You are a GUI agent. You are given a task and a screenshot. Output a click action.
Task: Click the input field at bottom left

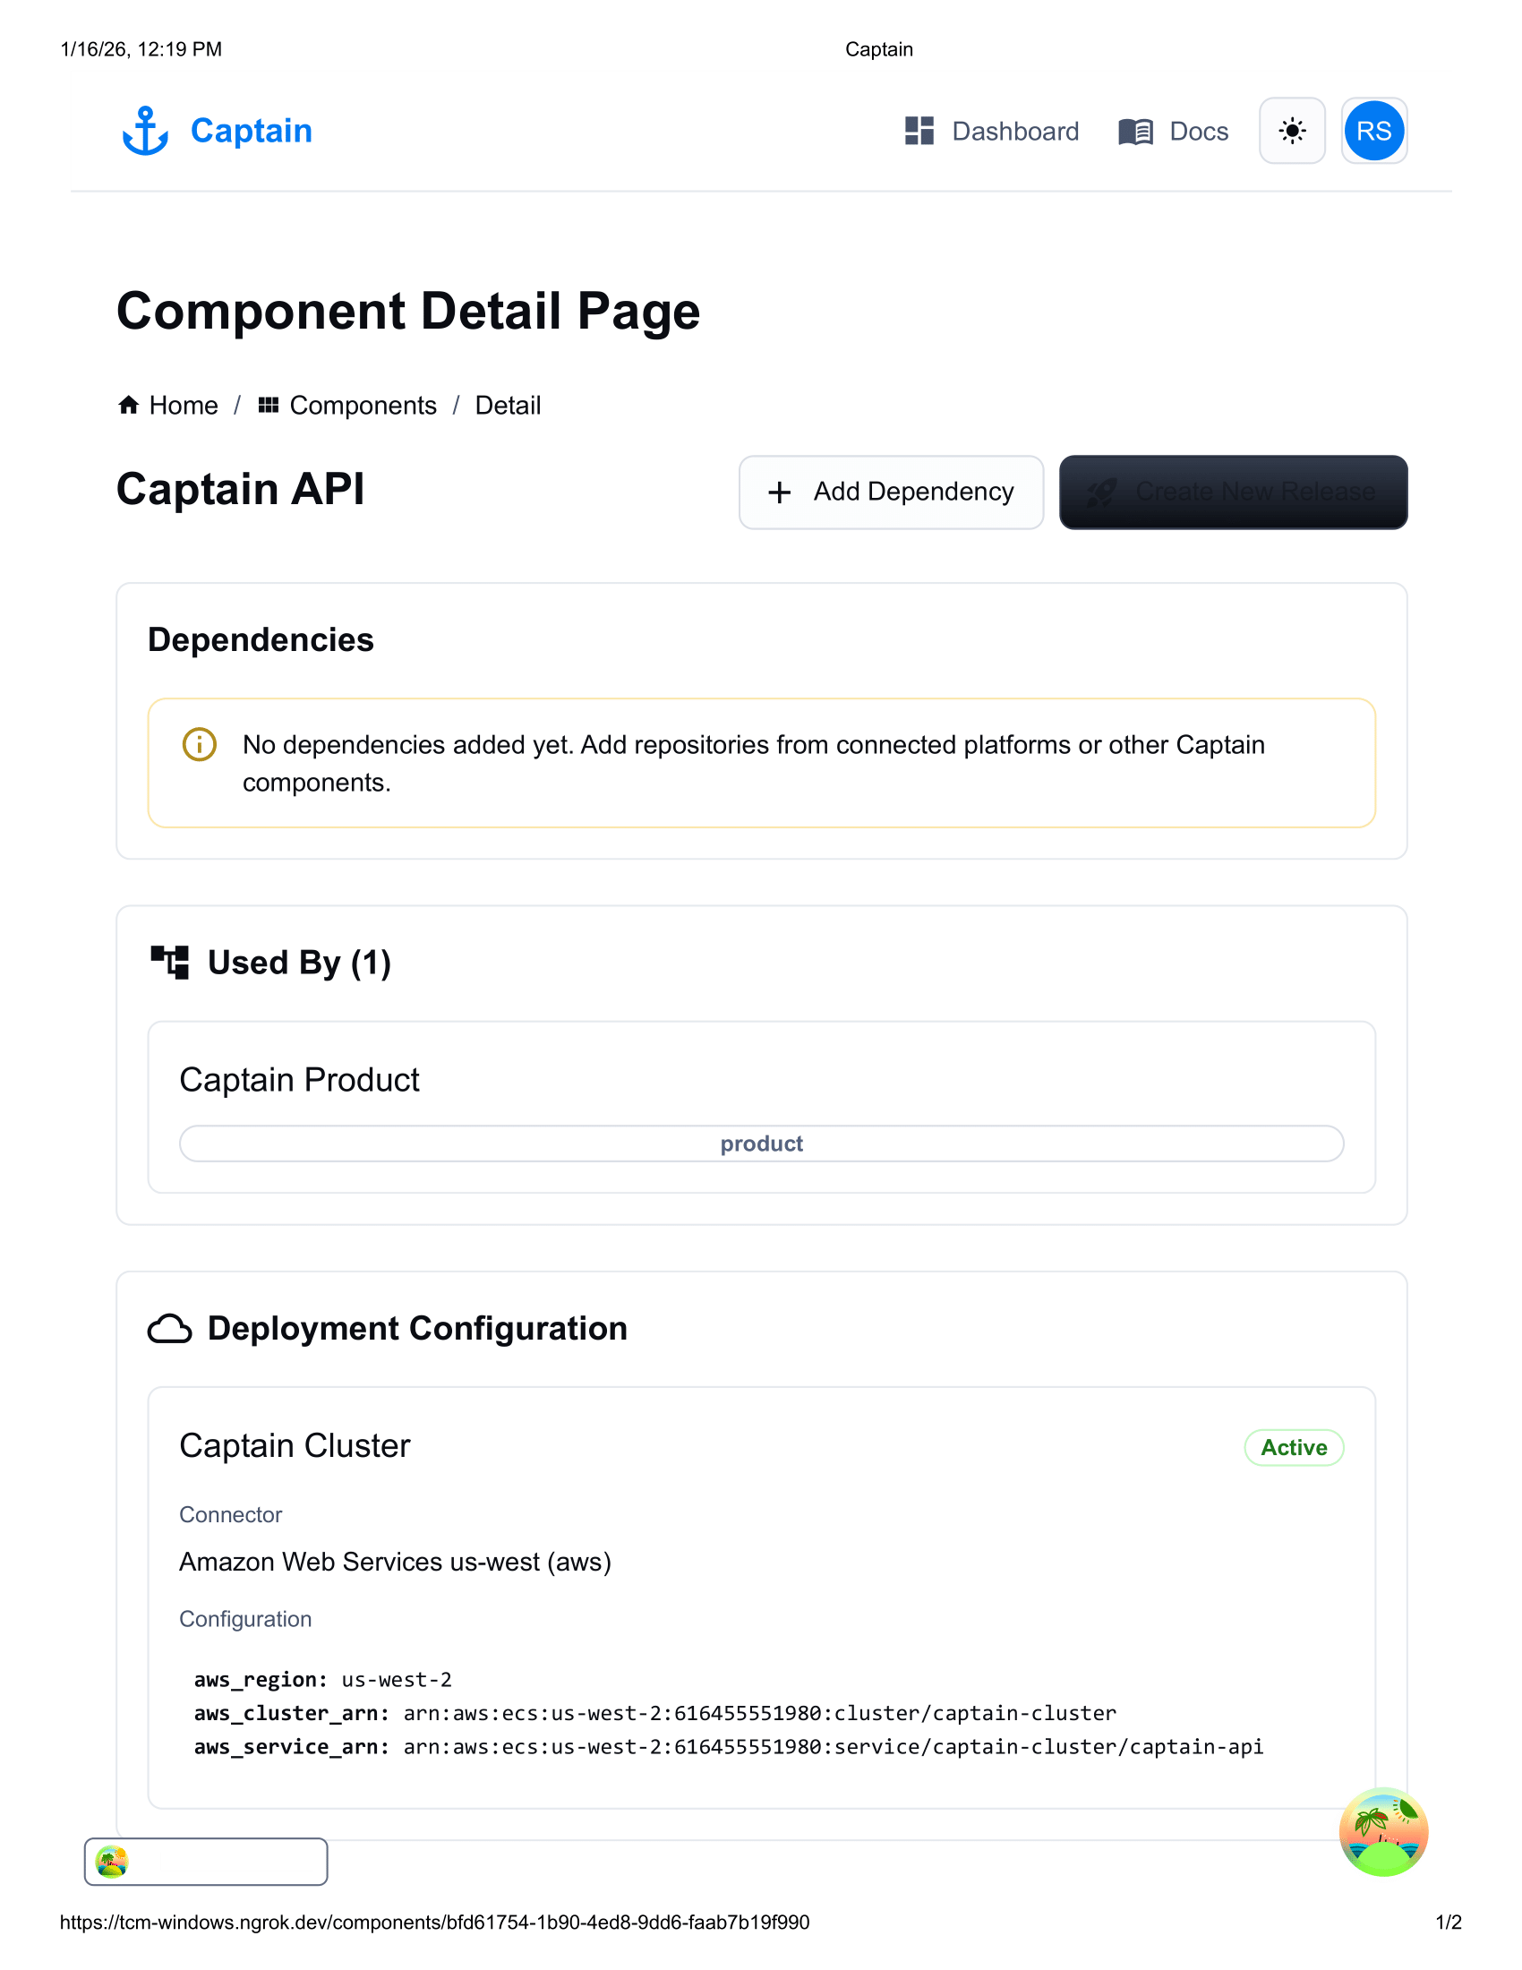(206, 1862)
